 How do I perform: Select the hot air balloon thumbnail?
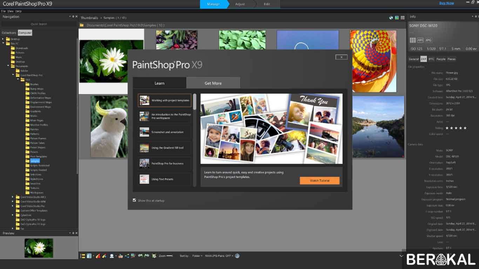coord(373,61)
